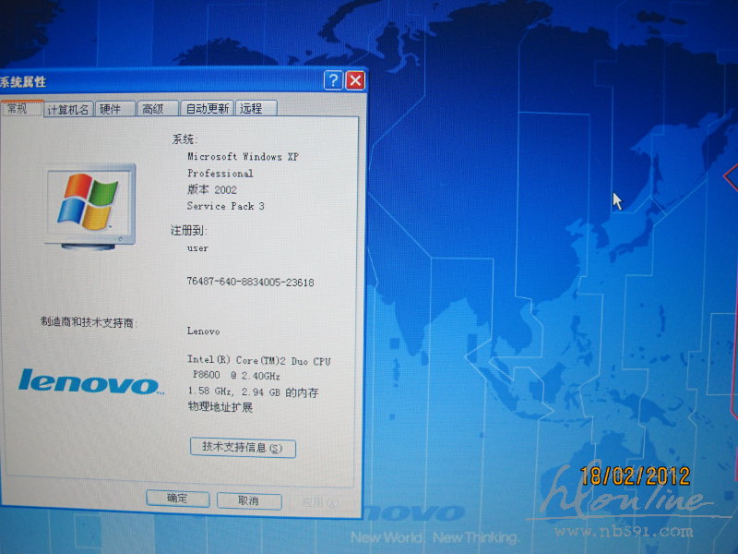Switch to the 硬件 tab

[x=115, y=109]
